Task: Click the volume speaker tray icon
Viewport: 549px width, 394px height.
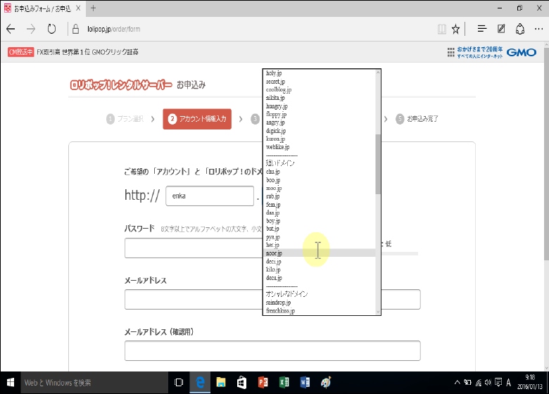Action: pos(488,383)
